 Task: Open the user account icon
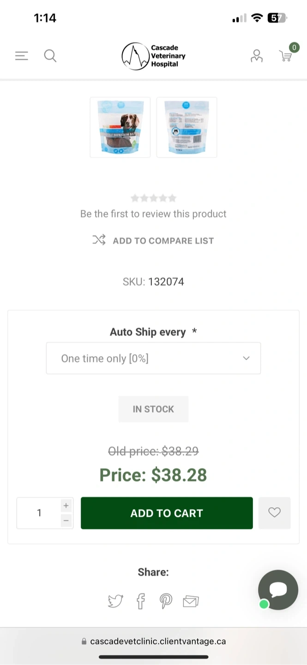coord(256,56)
